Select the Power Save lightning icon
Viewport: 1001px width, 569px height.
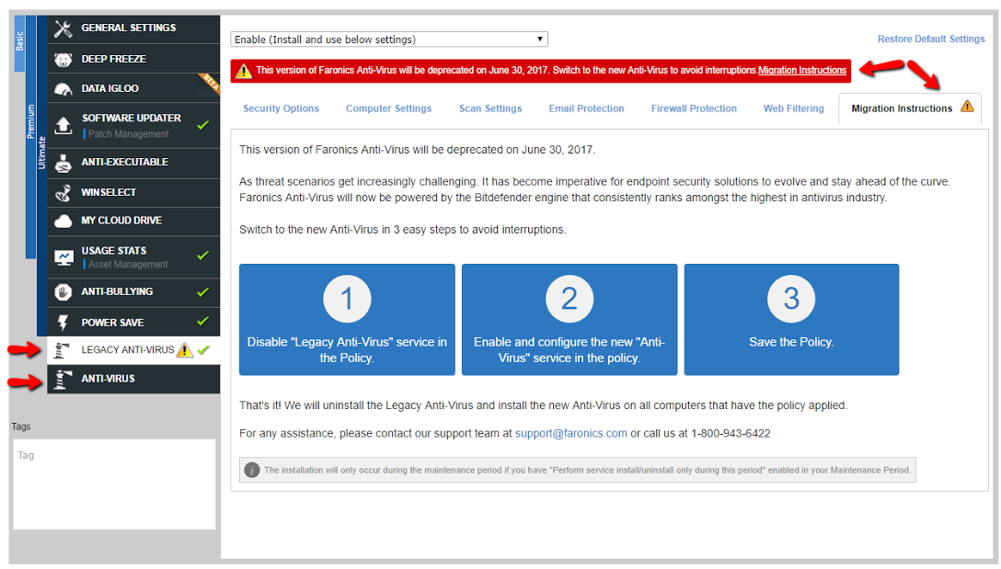pyautogui.click(x=63, y=324)
